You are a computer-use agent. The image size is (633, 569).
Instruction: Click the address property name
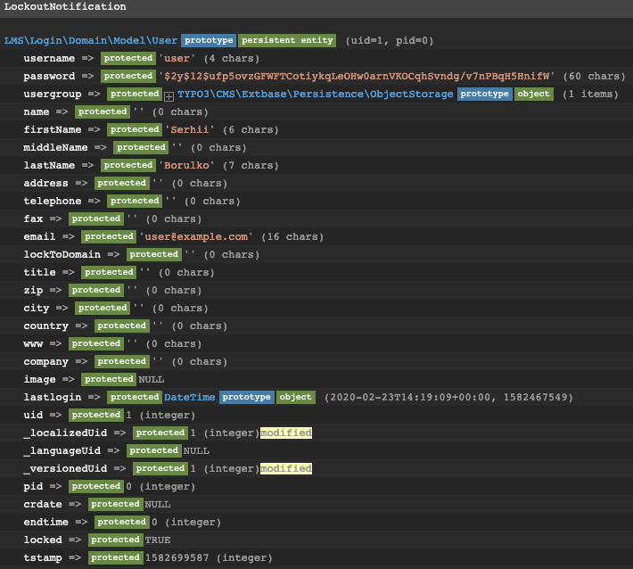46,184
